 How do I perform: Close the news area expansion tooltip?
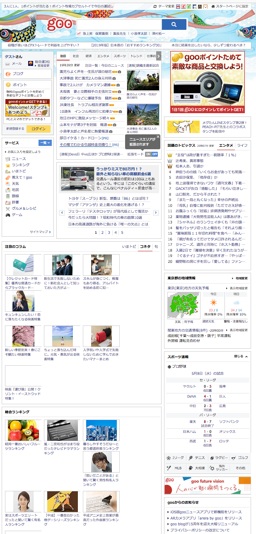[x=158, y=136]
